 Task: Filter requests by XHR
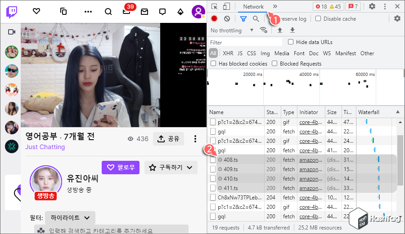(x=228, y=53)
